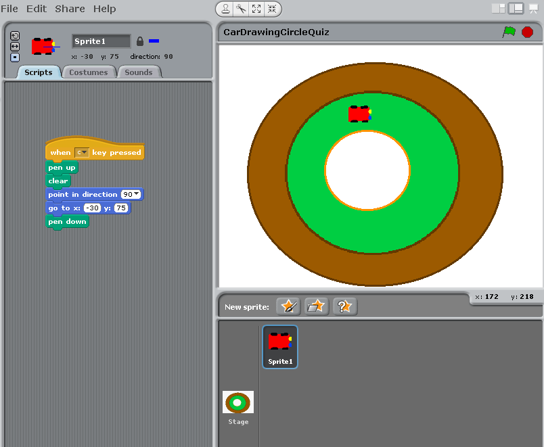Screen dimensions: 544x447
Task: Open the Help menu
Action: pos(104,9)
